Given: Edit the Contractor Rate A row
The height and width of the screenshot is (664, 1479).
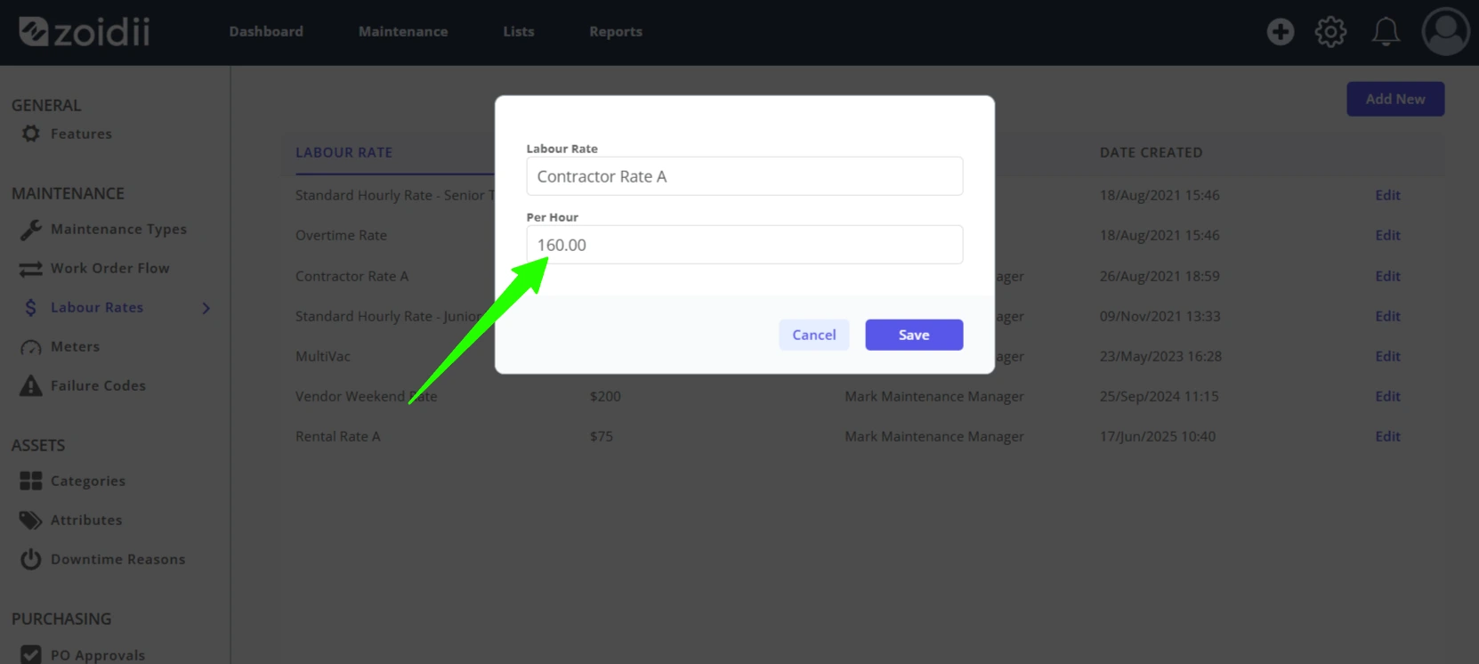Looking at the screenshot, I should click(1387, 276).
